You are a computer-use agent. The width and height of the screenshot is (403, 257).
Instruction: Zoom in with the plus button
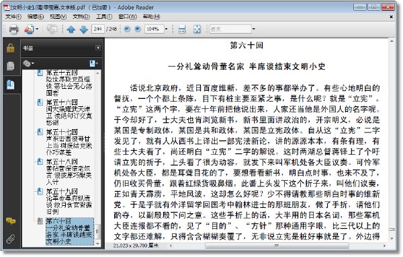[x=138, y=29]
